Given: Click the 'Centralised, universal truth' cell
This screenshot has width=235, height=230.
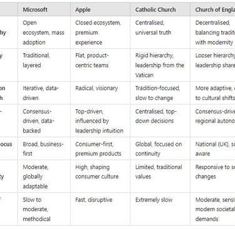Looking at the screenshot, I should pos(160,33).
